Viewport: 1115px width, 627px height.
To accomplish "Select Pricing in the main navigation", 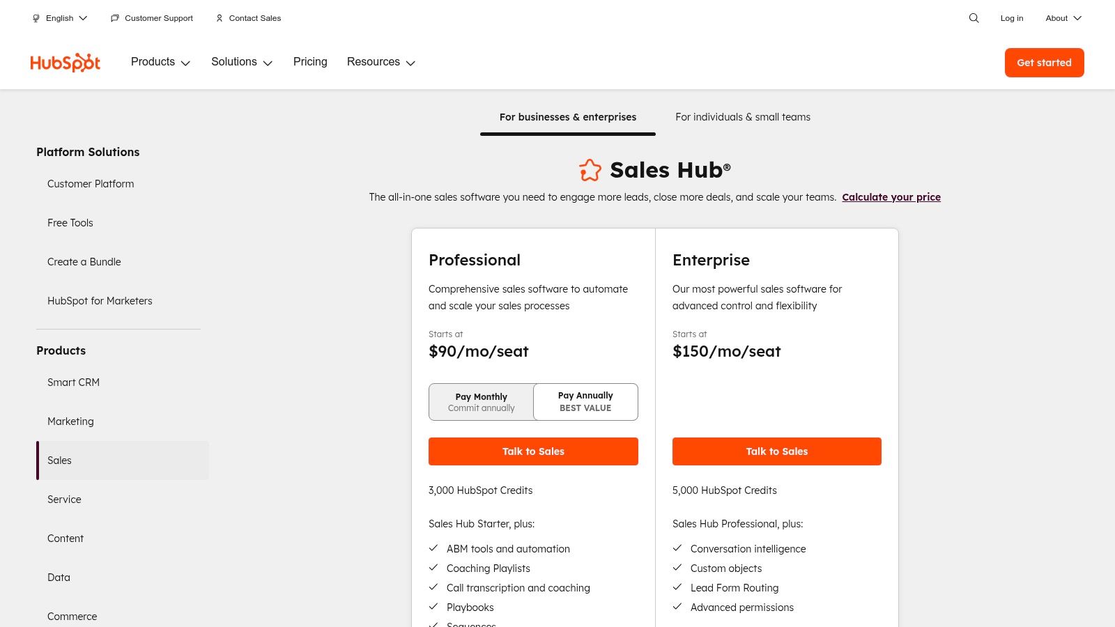I will coord(310,62).
